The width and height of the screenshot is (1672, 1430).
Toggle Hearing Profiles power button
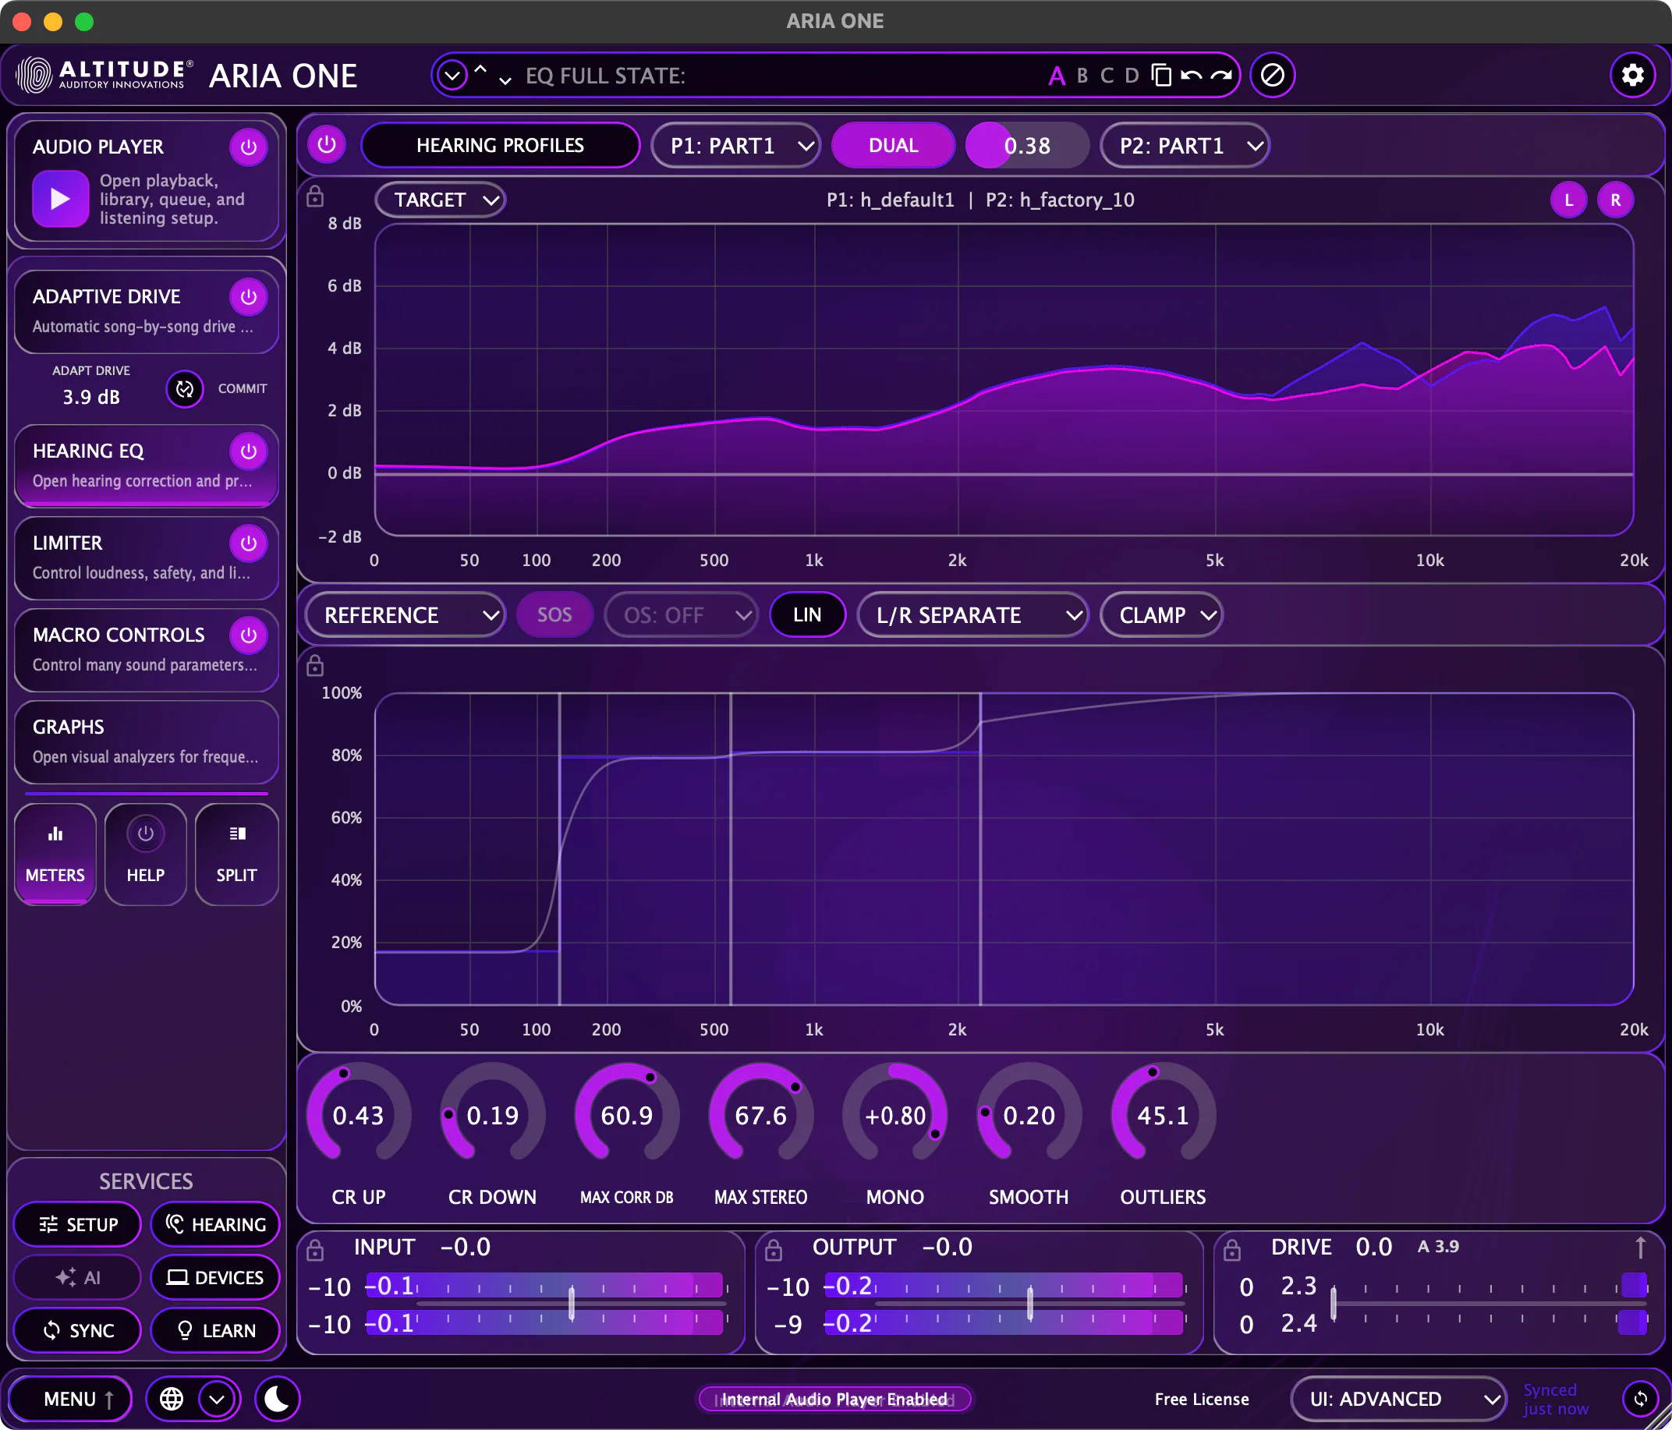coord(327,145)
